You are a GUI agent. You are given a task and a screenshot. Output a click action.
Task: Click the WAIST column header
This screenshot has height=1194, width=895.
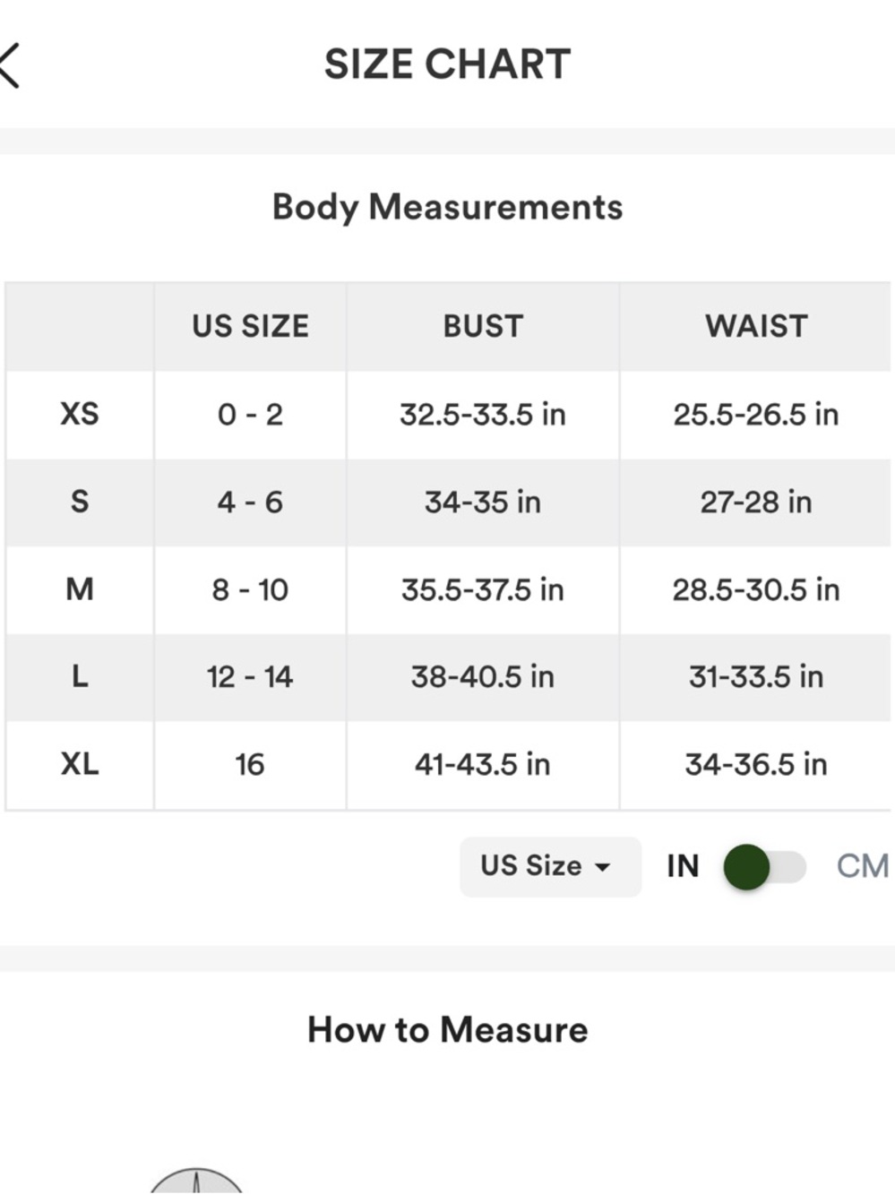[756, 326]
